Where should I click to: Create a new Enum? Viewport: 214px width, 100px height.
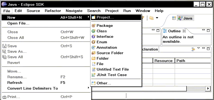point(116,42)
